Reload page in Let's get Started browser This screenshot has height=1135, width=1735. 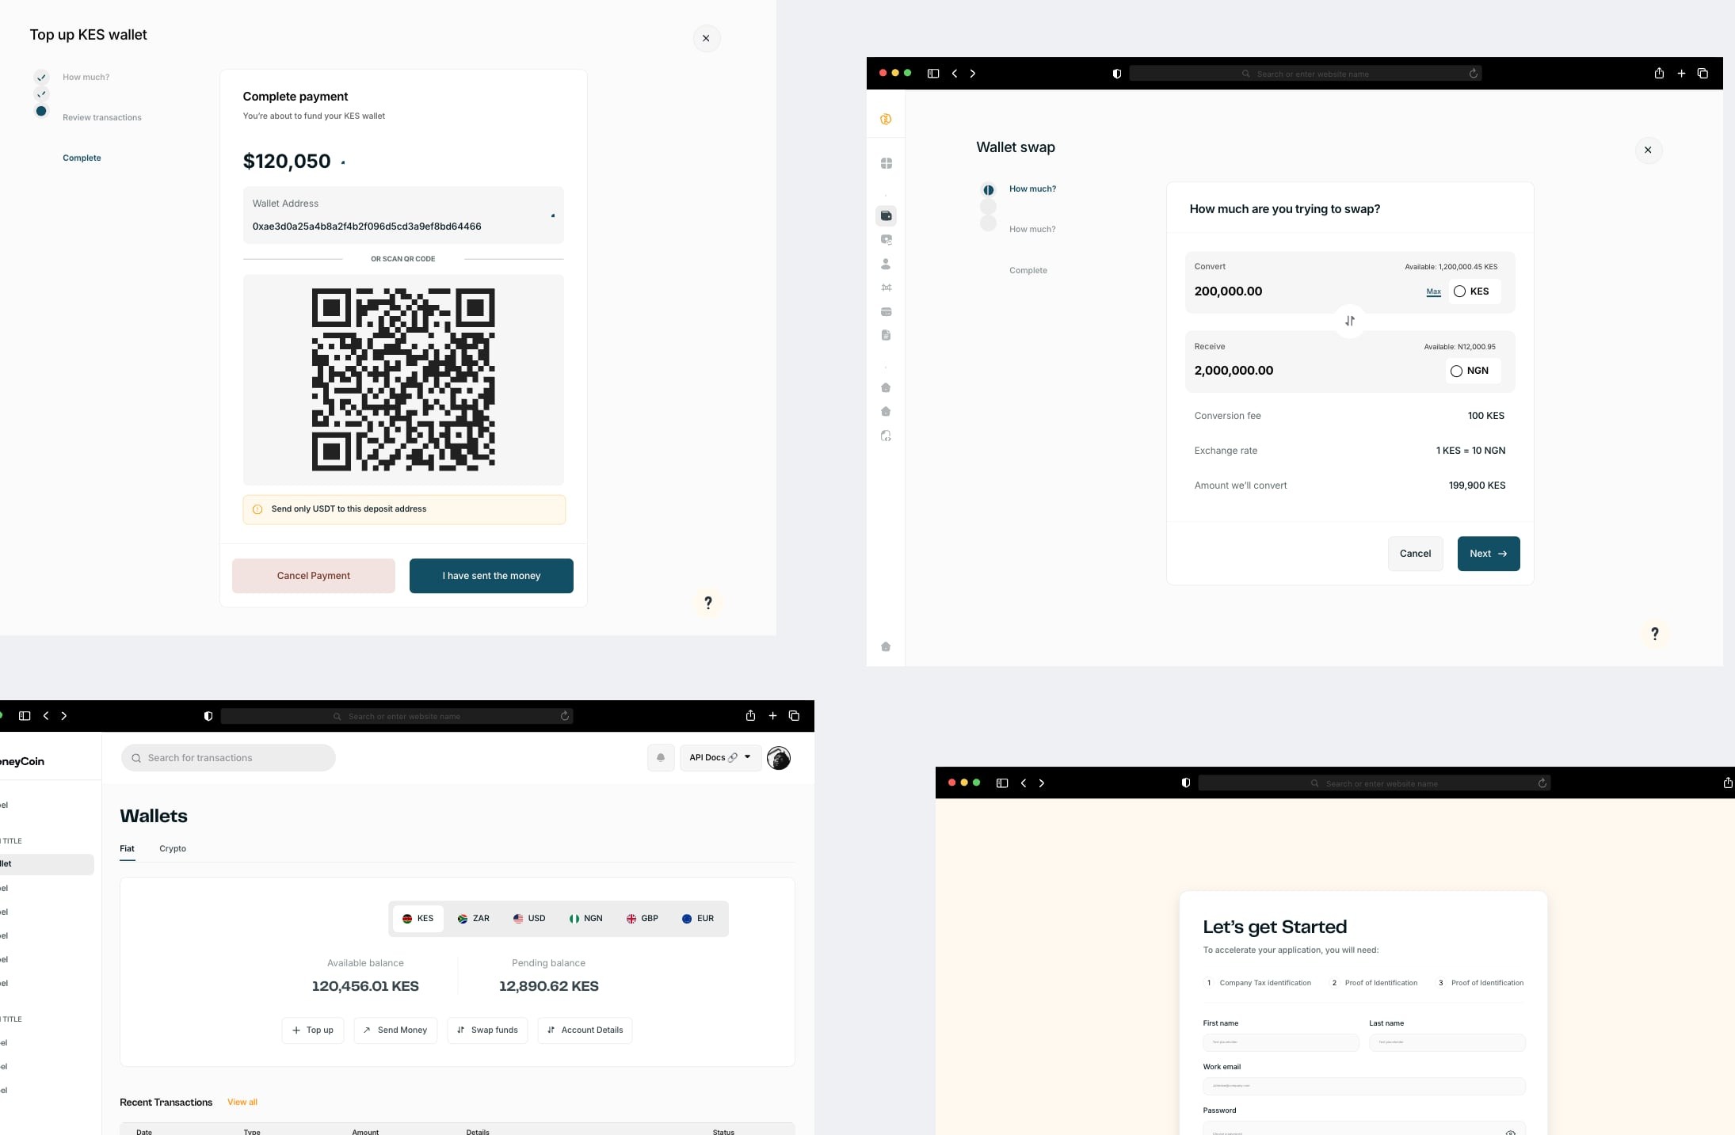pyautogui.click(x=1542, y=783)
